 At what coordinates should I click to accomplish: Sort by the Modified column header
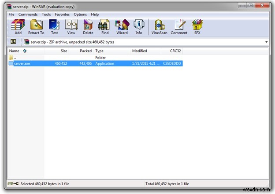pos(146,51)
